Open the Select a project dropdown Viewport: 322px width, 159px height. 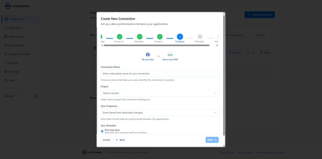pyautogui.click(x=160, y=93)
